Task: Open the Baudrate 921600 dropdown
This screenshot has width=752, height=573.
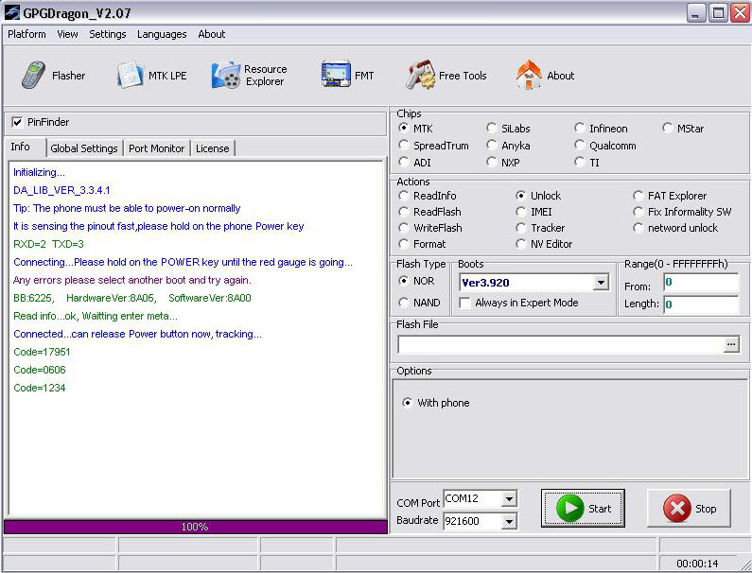Action: (x=509, y=521)
